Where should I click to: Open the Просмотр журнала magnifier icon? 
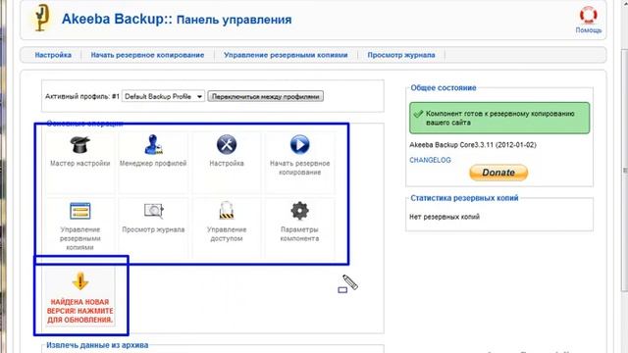pos(154,211)
